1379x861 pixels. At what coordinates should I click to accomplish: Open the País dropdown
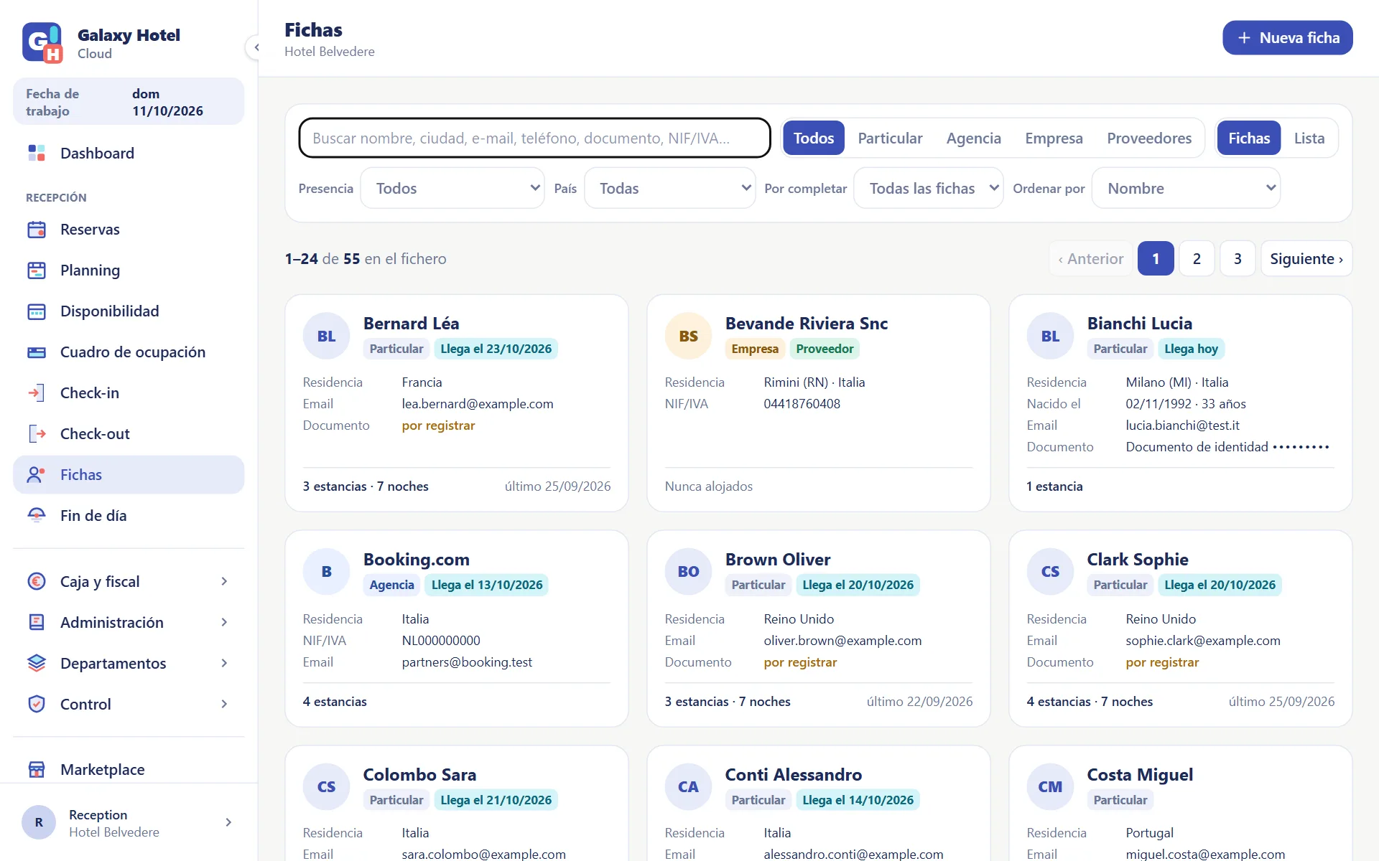[670, 188]
